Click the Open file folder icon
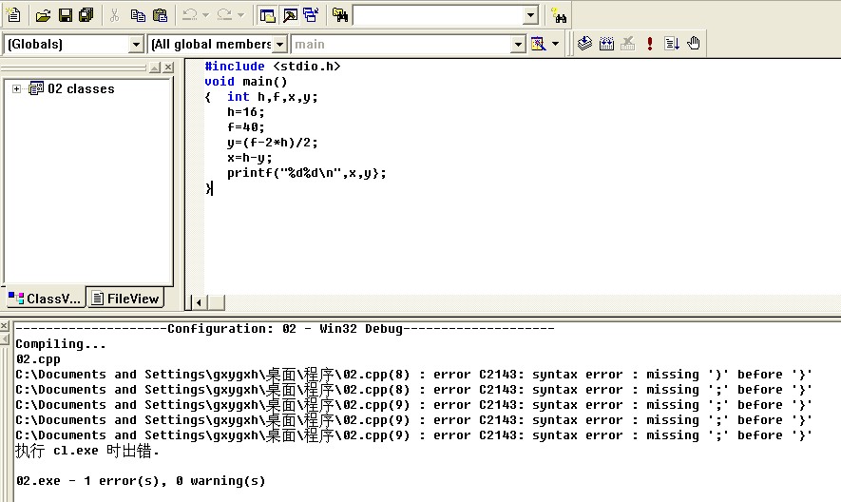Image resolution: width=841 pixels, height=502 pixels. tap(43, 15)
